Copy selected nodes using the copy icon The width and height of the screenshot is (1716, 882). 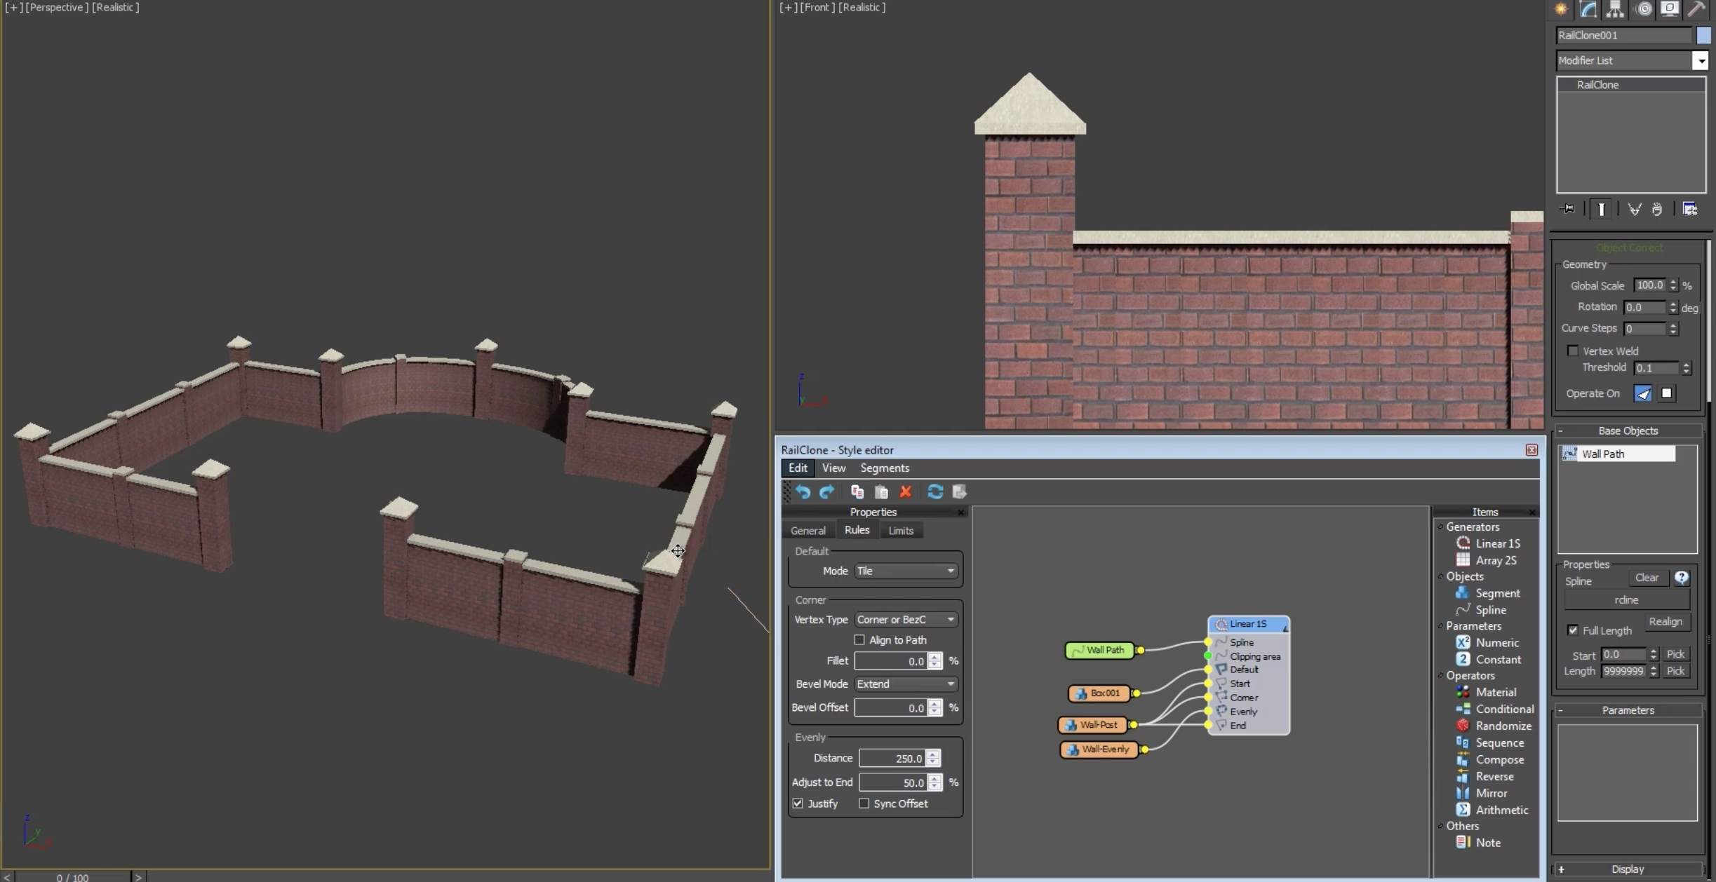[856, 491]
